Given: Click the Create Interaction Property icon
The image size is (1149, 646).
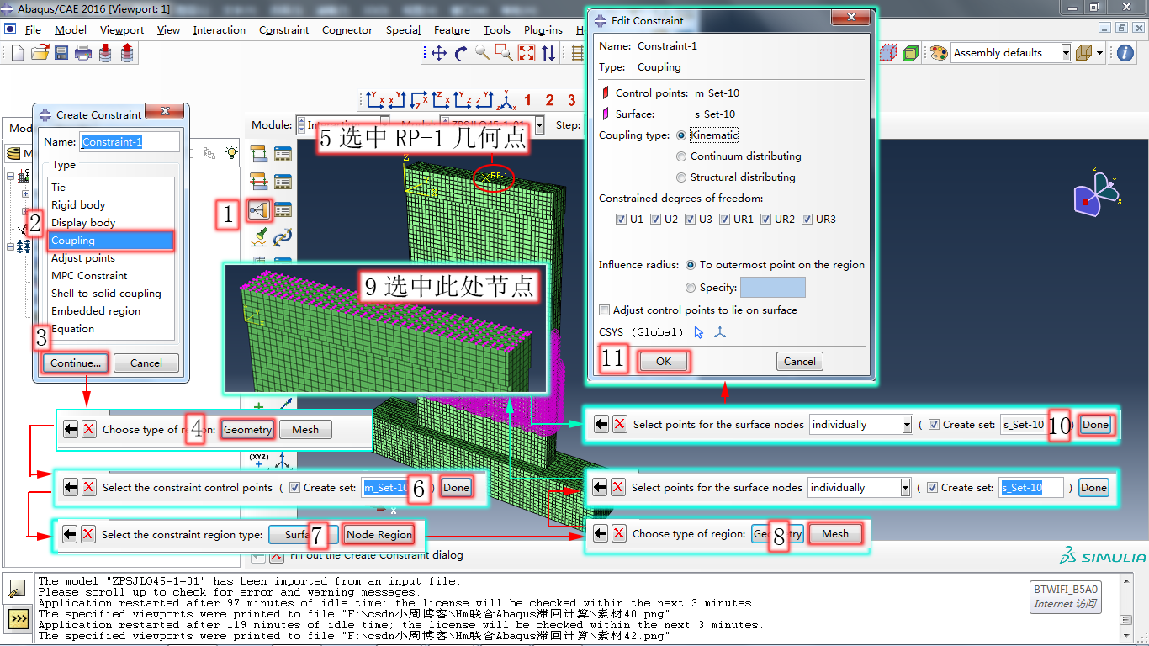Looking at the screenshot, I should click(x=259, y=181).
